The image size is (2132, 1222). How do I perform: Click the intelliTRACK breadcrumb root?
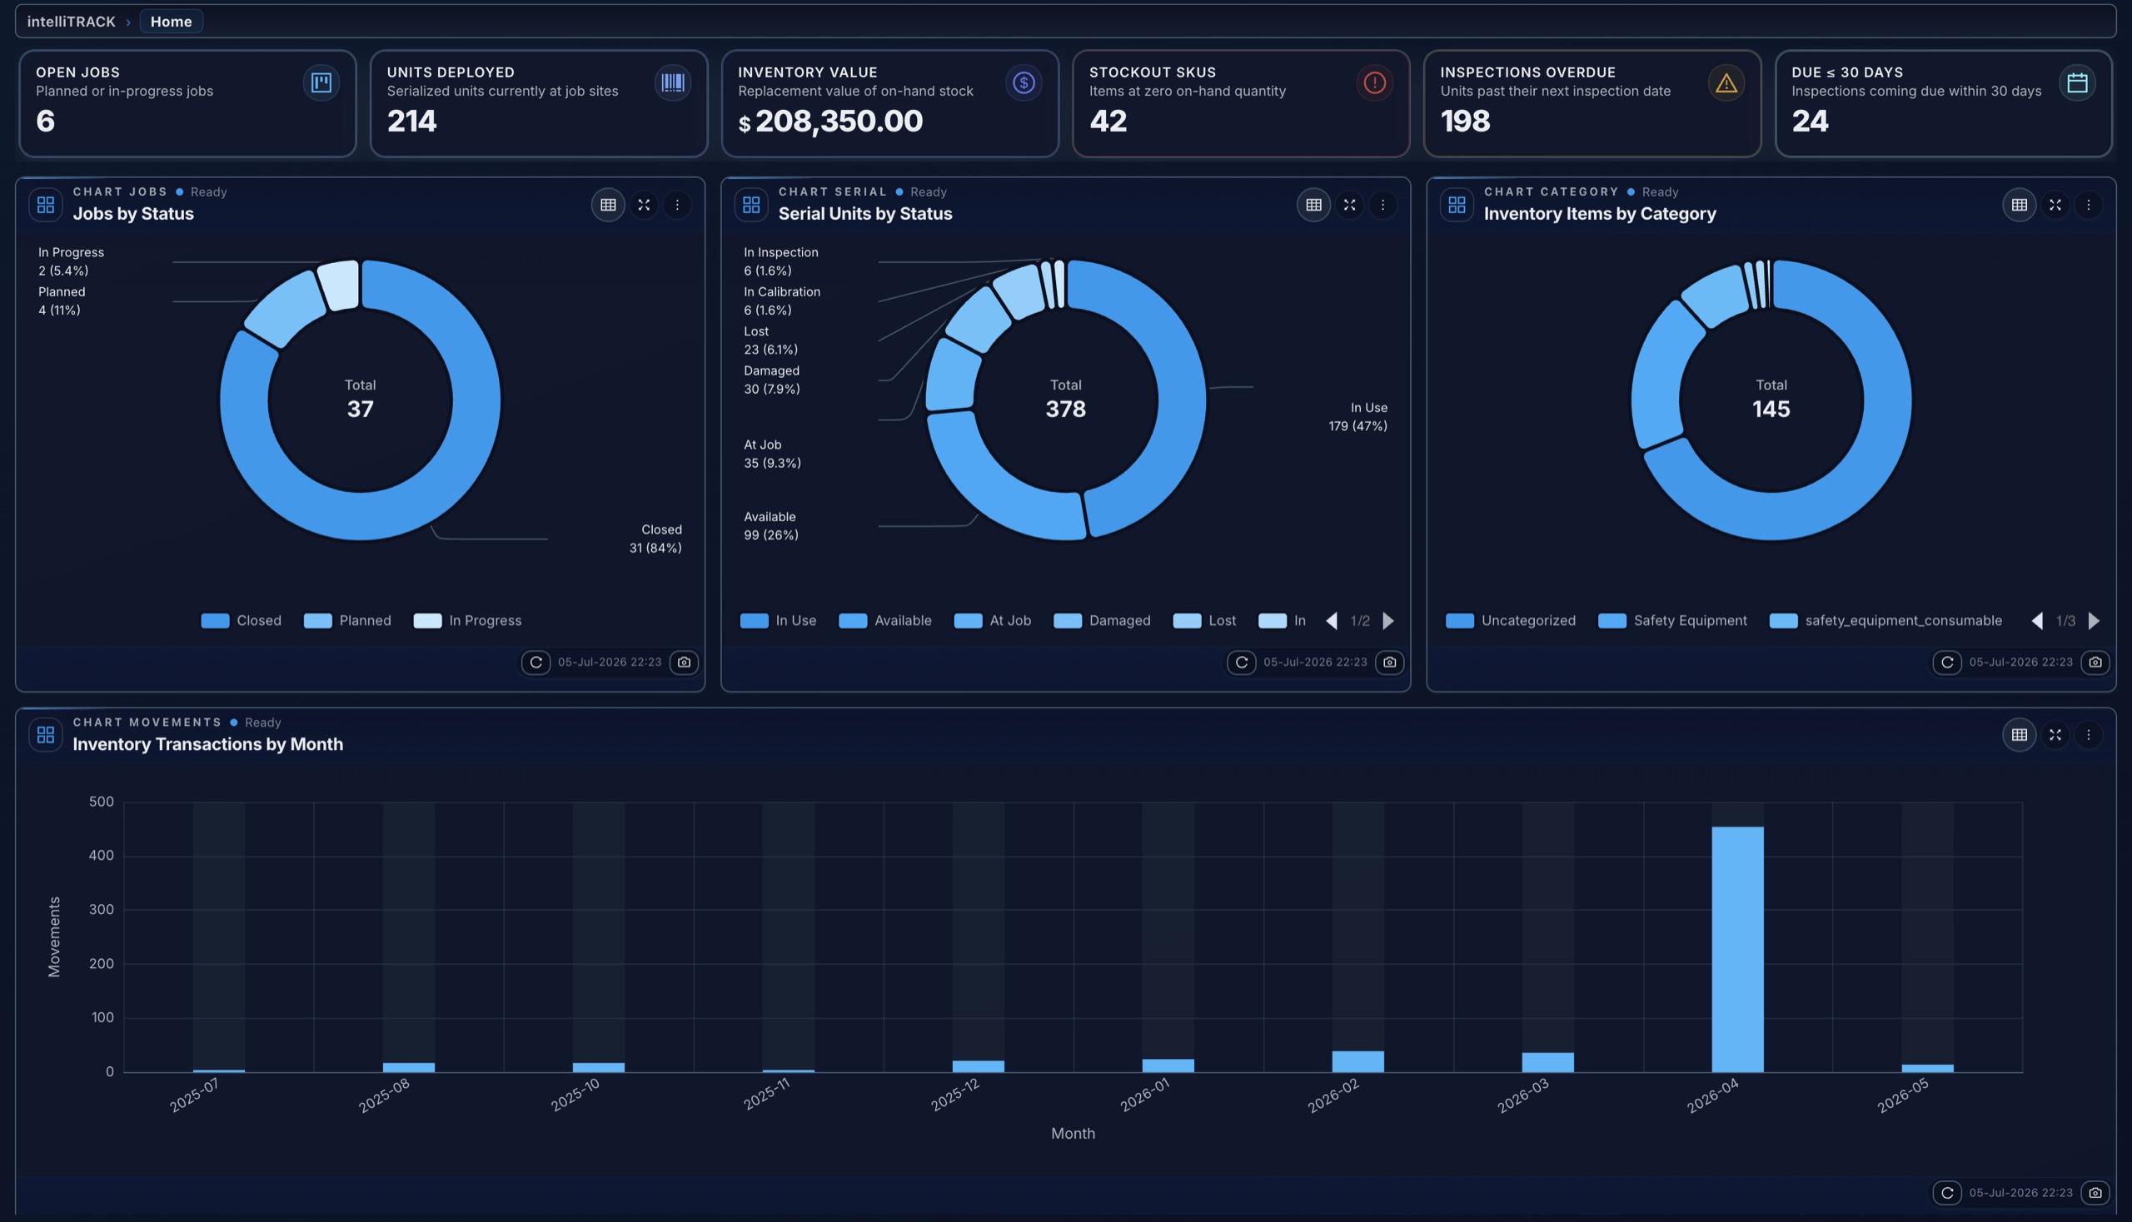[x=72, y=21]
